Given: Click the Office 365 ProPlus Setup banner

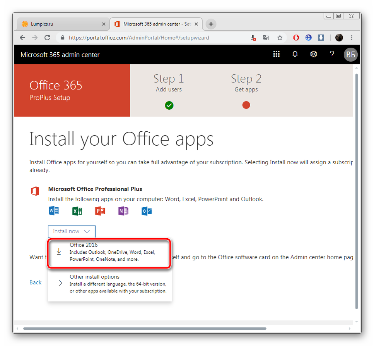Looking at the screenshot, I should point(72,90).
